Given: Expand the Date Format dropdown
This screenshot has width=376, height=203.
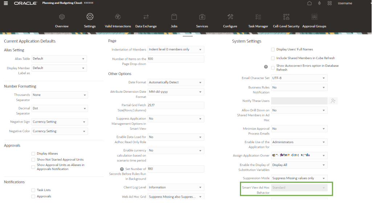Looking at the screenshot, I should [176, 82].
